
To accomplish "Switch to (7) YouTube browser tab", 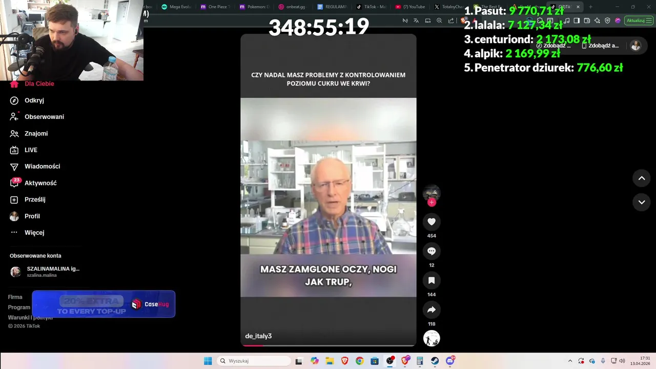I will (410, 7).
